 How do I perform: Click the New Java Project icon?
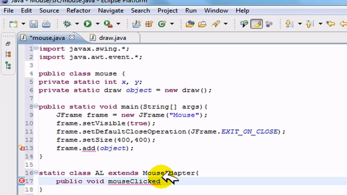[136, 24]
